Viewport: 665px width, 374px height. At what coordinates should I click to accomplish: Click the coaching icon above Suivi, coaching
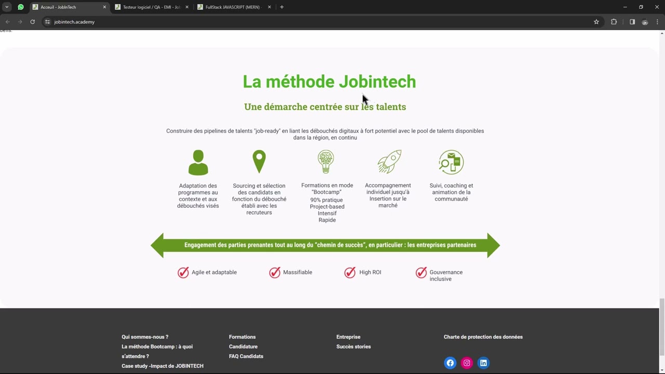(451, 162)
